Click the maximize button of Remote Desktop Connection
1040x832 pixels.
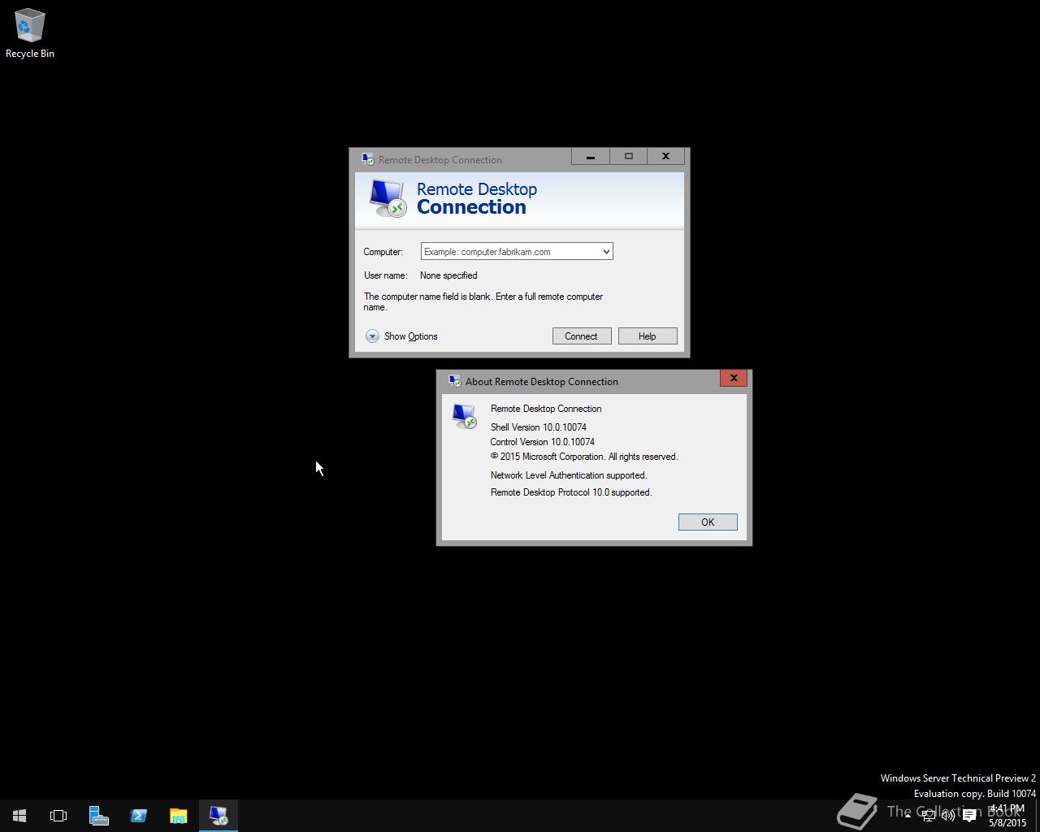tap(628, 157)
